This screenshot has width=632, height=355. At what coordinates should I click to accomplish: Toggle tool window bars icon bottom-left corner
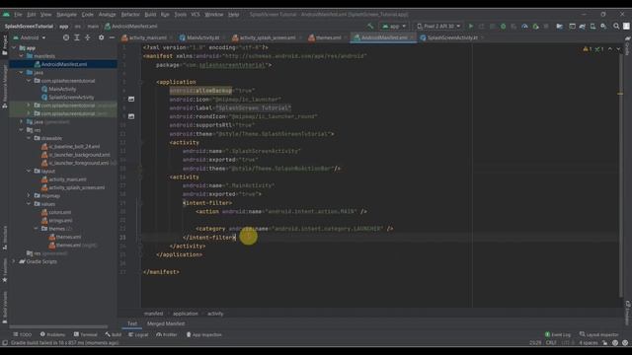pos(5,343)
